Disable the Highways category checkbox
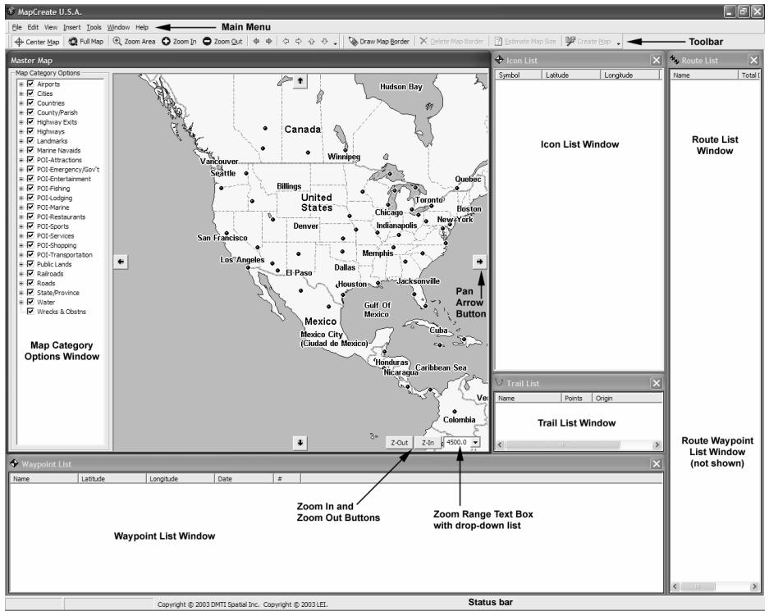769x611 pixels. pyautogui.click(x=30, y=130)
